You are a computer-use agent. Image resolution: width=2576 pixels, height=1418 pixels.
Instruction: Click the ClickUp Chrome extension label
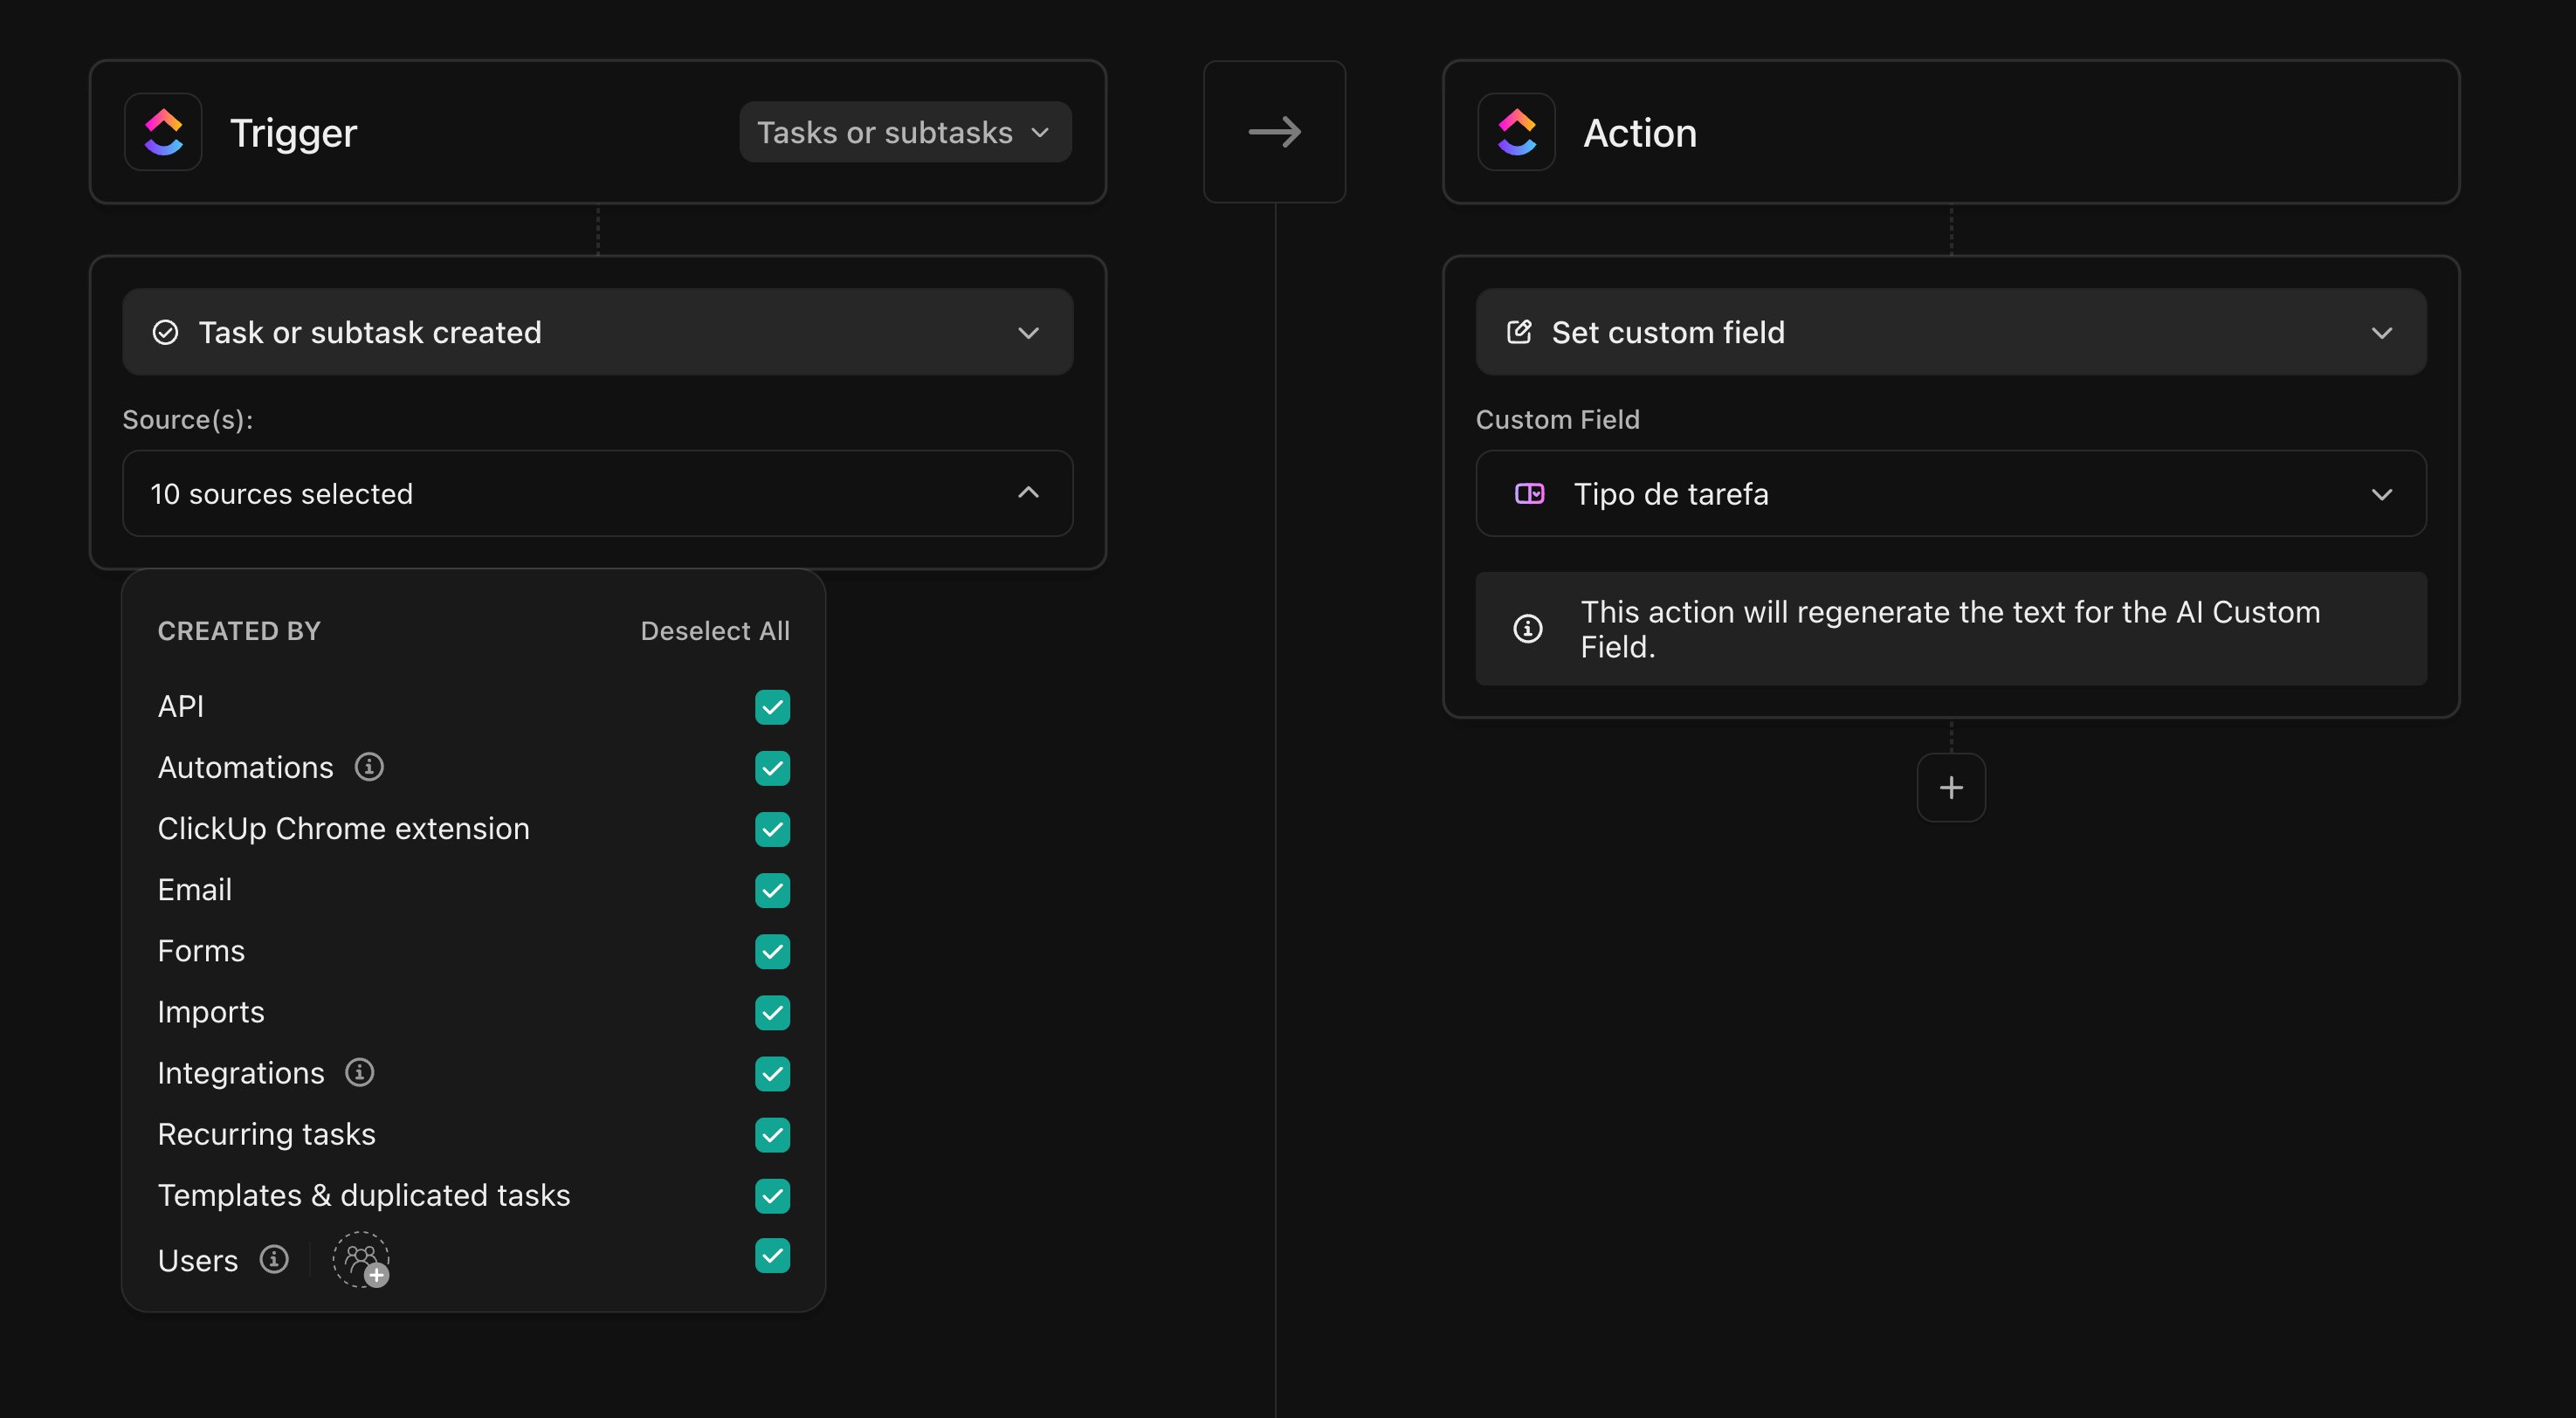(344, 829)
